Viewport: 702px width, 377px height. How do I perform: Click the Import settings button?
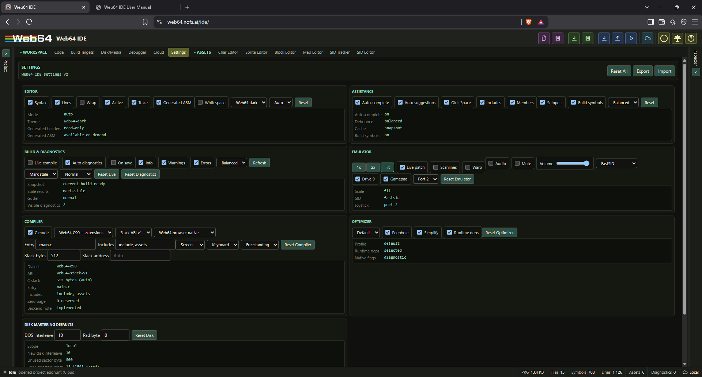coord(664,71)
